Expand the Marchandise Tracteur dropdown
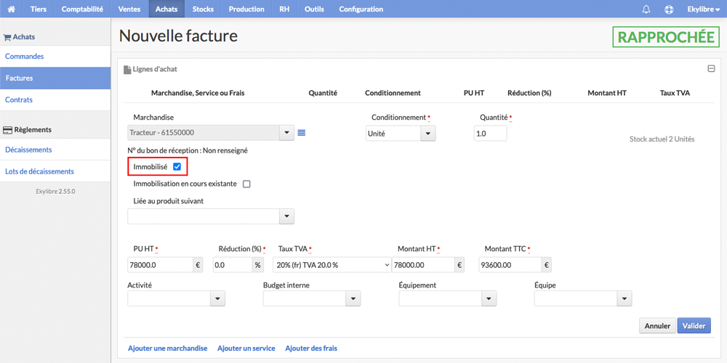Viewport: 727px width, 363px height. 286,133
